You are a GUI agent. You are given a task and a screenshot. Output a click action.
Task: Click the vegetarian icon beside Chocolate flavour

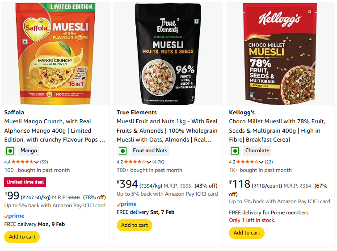[235, 151]
